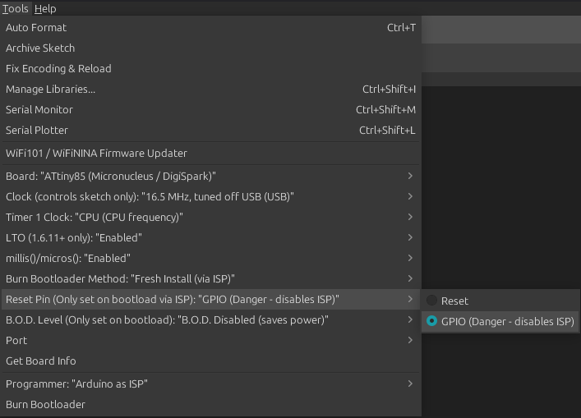The image size is (581, 418).
Task: Select Fix Encoding & Reload
Action: coord(58,68)
